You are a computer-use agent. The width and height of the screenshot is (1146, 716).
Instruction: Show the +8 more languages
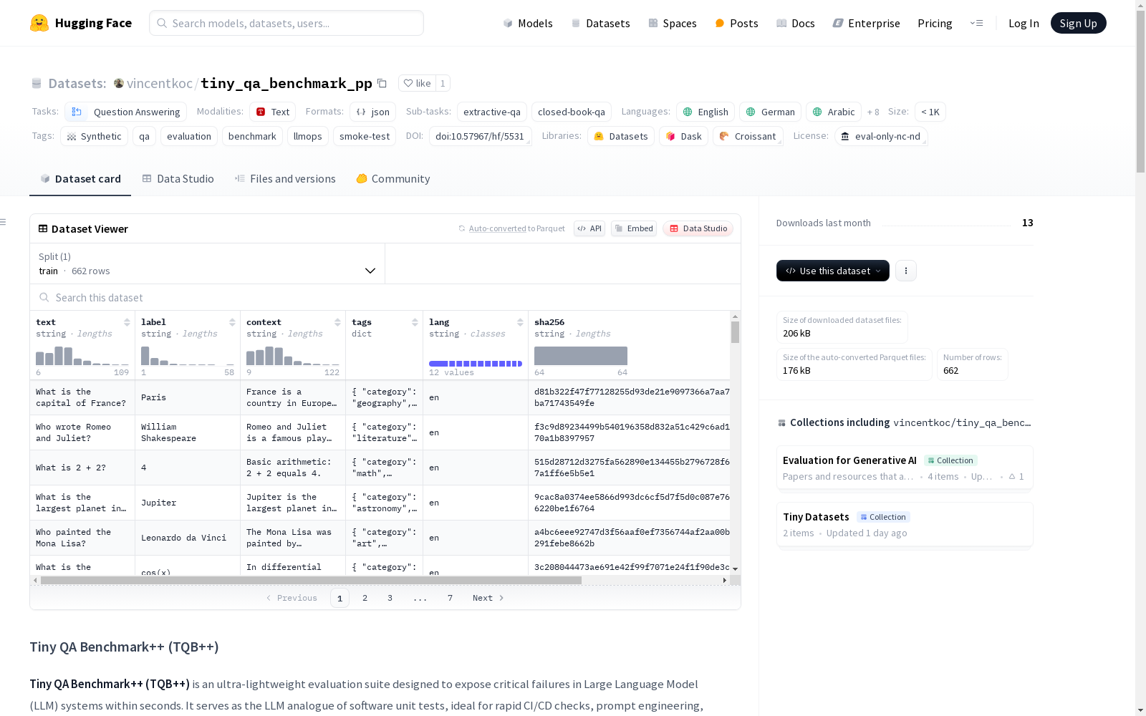(x=873, y=112)
